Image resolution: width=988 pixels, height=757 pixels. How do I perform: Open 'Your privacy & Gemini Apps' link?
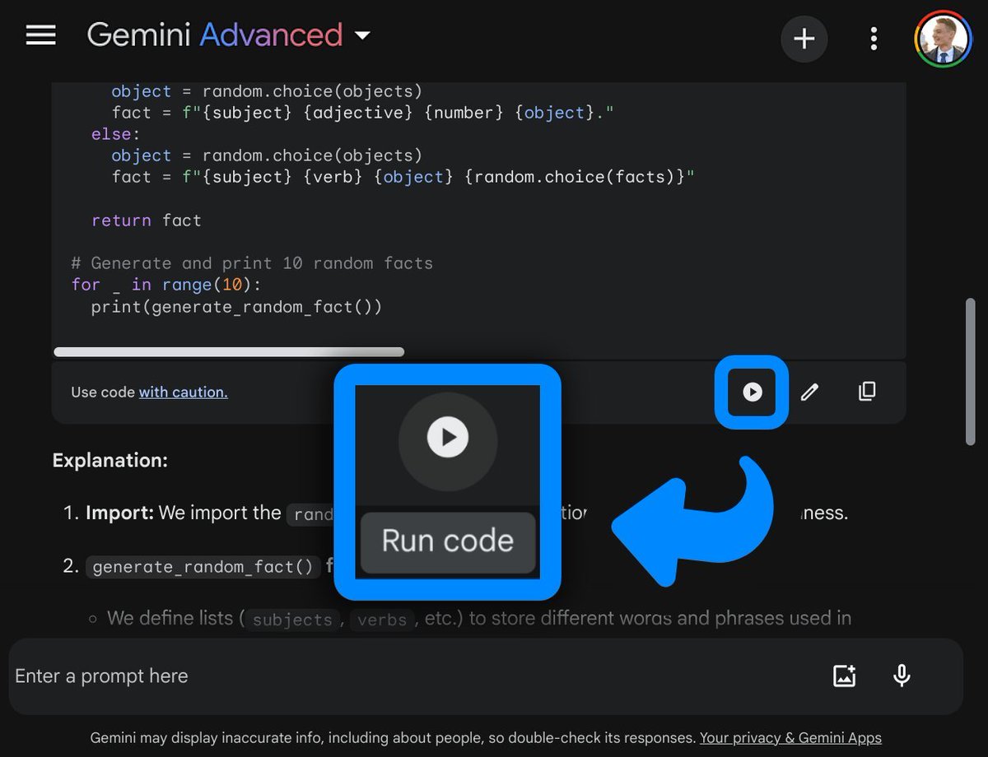click(x=790, y=737)
